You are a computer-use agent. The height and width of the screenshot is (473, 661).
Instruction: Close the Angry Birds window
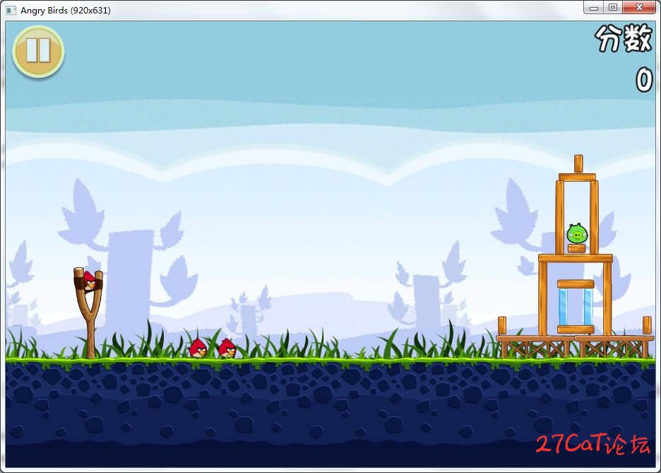point(639,8)
